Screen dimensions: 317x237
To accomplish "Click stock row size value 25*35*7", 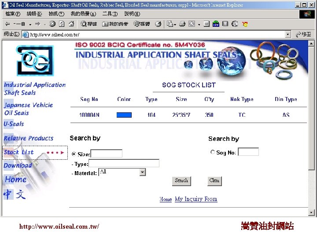I will [181, 115].
